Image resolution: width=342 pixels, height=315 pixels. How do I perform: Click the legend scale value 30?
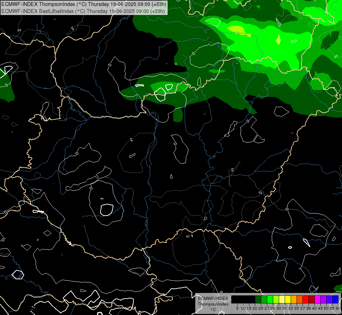click(279, 308)
